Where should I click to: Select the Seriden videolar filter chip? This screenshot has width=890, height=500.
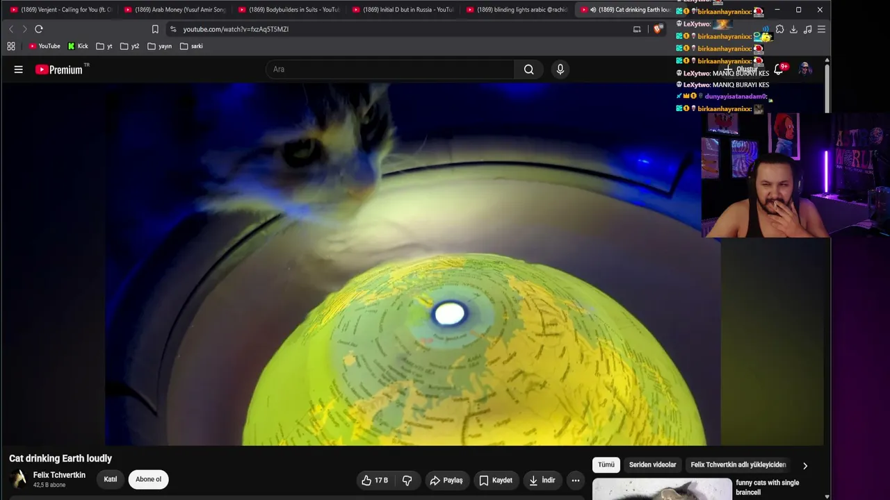click(652, 465)
